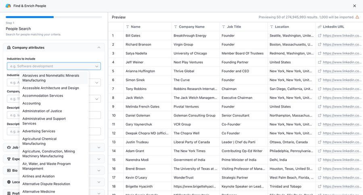Click the Company Name column header

click(x=195, y=27)
